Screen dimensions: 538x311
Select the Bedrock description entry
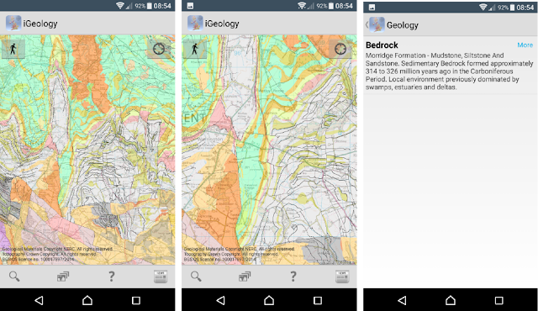[450, 66]
